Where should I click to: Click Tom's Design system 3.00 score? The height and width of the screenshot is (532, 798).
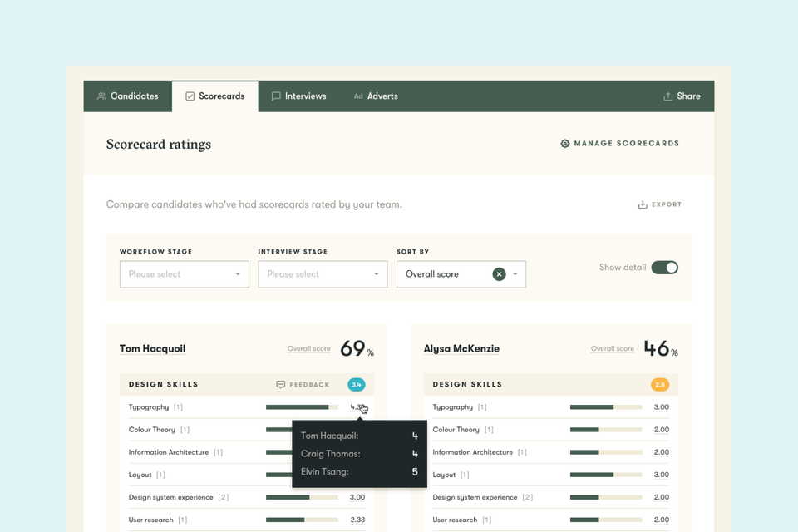point(357,497)
